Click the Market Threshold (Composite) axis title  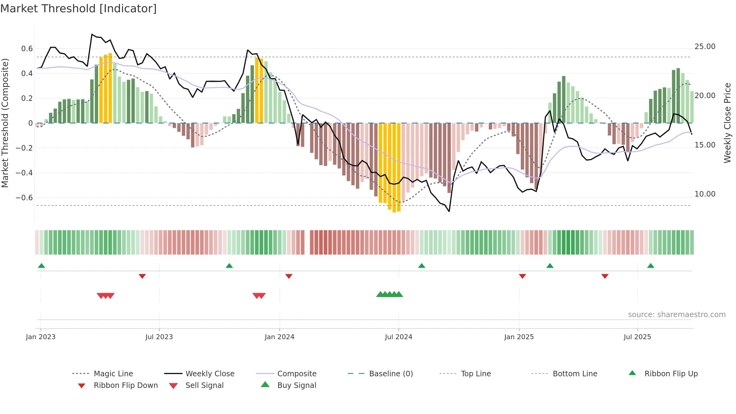click(5, 123)
